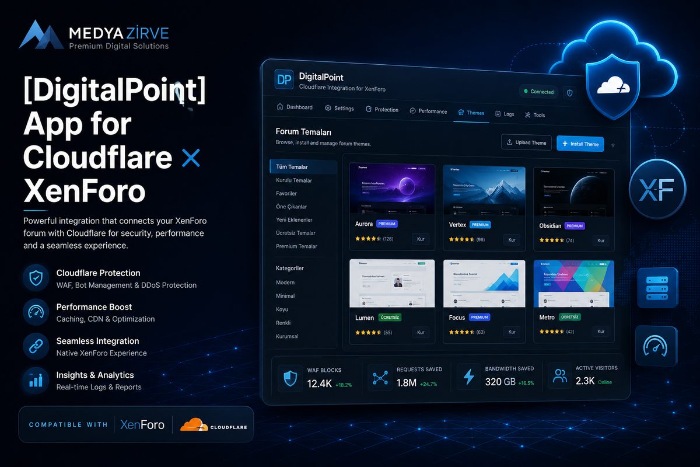Switch to the Protection tab

point(382,110)
